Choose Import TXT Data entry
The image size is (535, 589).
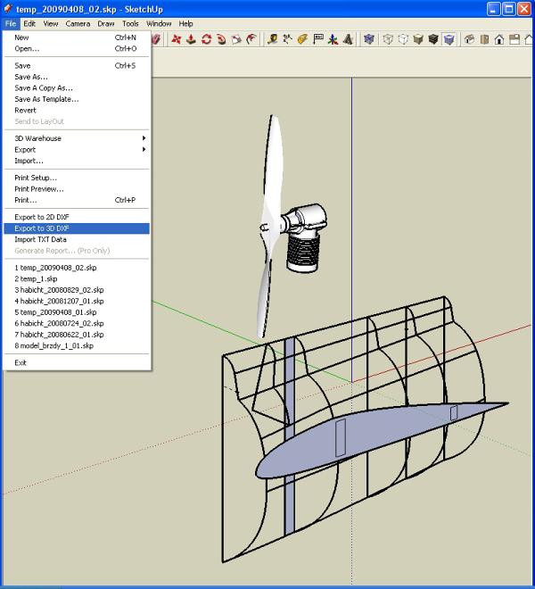(77, 240)
